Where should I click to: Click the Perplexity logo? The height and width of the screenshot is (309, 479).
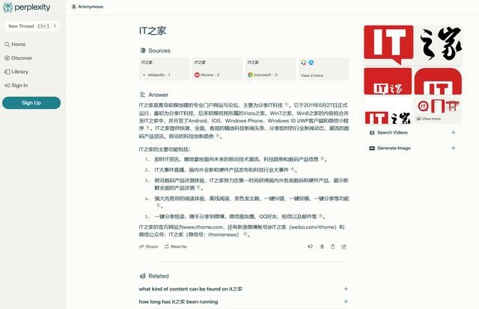[x=27, y=7]
